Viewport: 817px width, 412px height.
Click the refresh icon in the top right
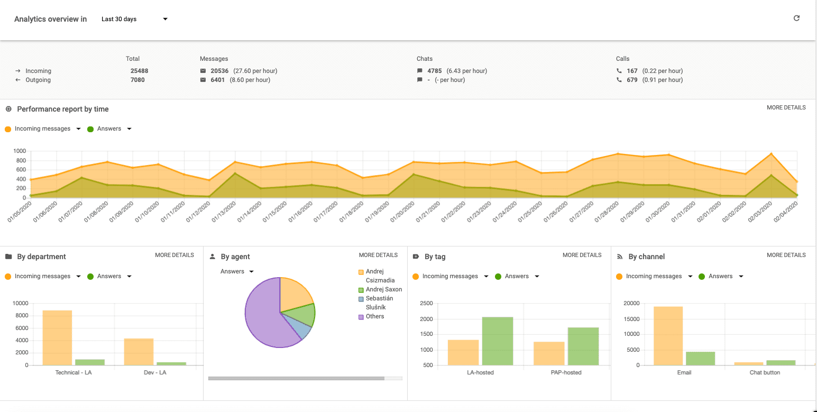point(796,17)
